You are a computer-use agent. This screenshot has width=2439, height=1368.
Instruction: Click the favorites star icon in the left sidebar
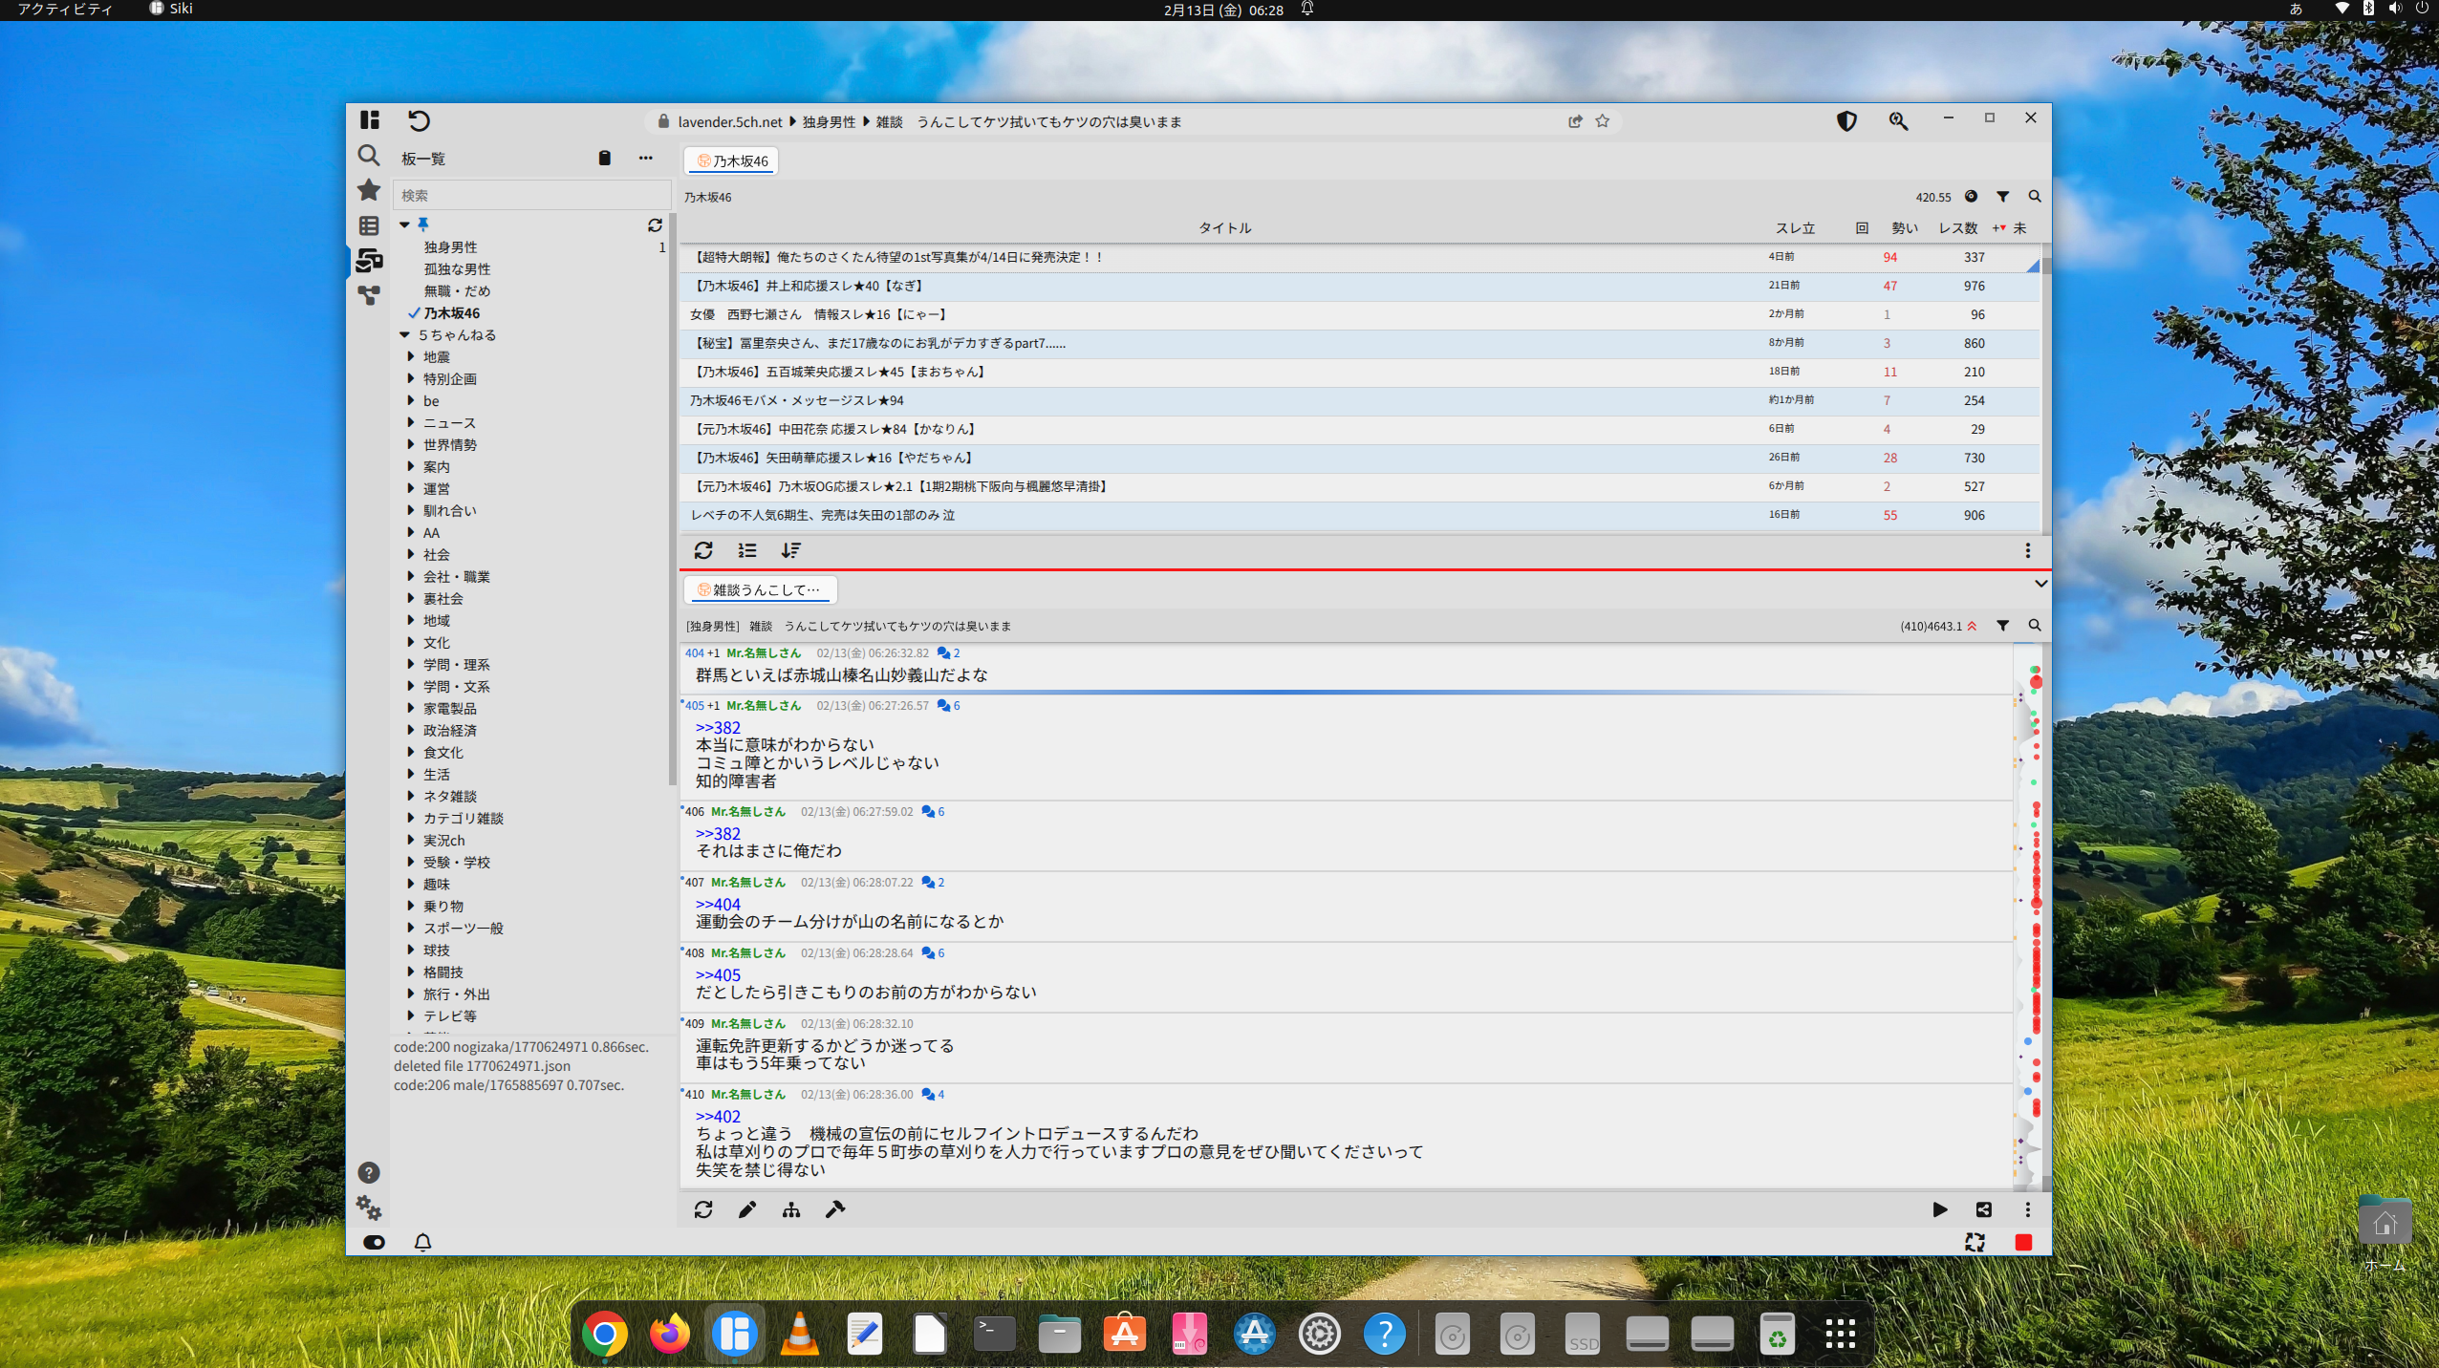(x=369, y=190)
